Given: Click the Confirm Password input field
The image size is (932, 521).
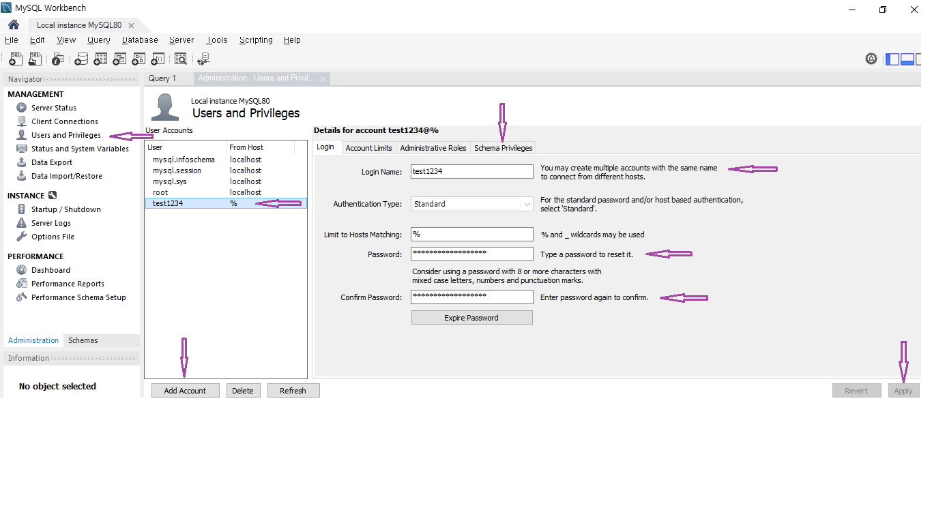Looking at the screenshot, I should 472,297.
